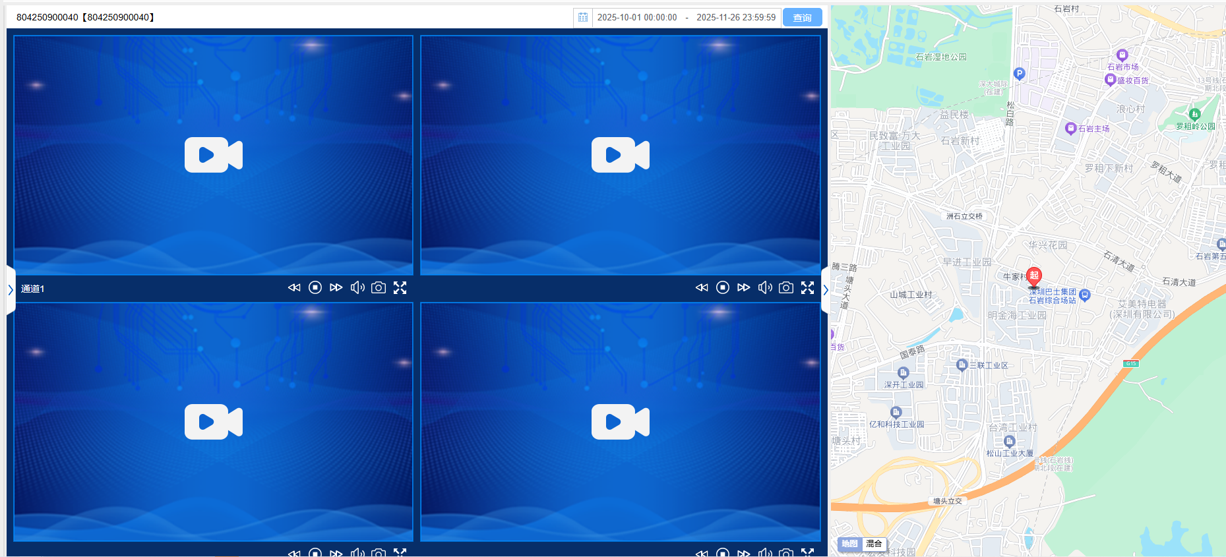Viewport: 1226px width, 557px height.
Task: Collapse the map panel with the right arrow
Action: point(825,289)
